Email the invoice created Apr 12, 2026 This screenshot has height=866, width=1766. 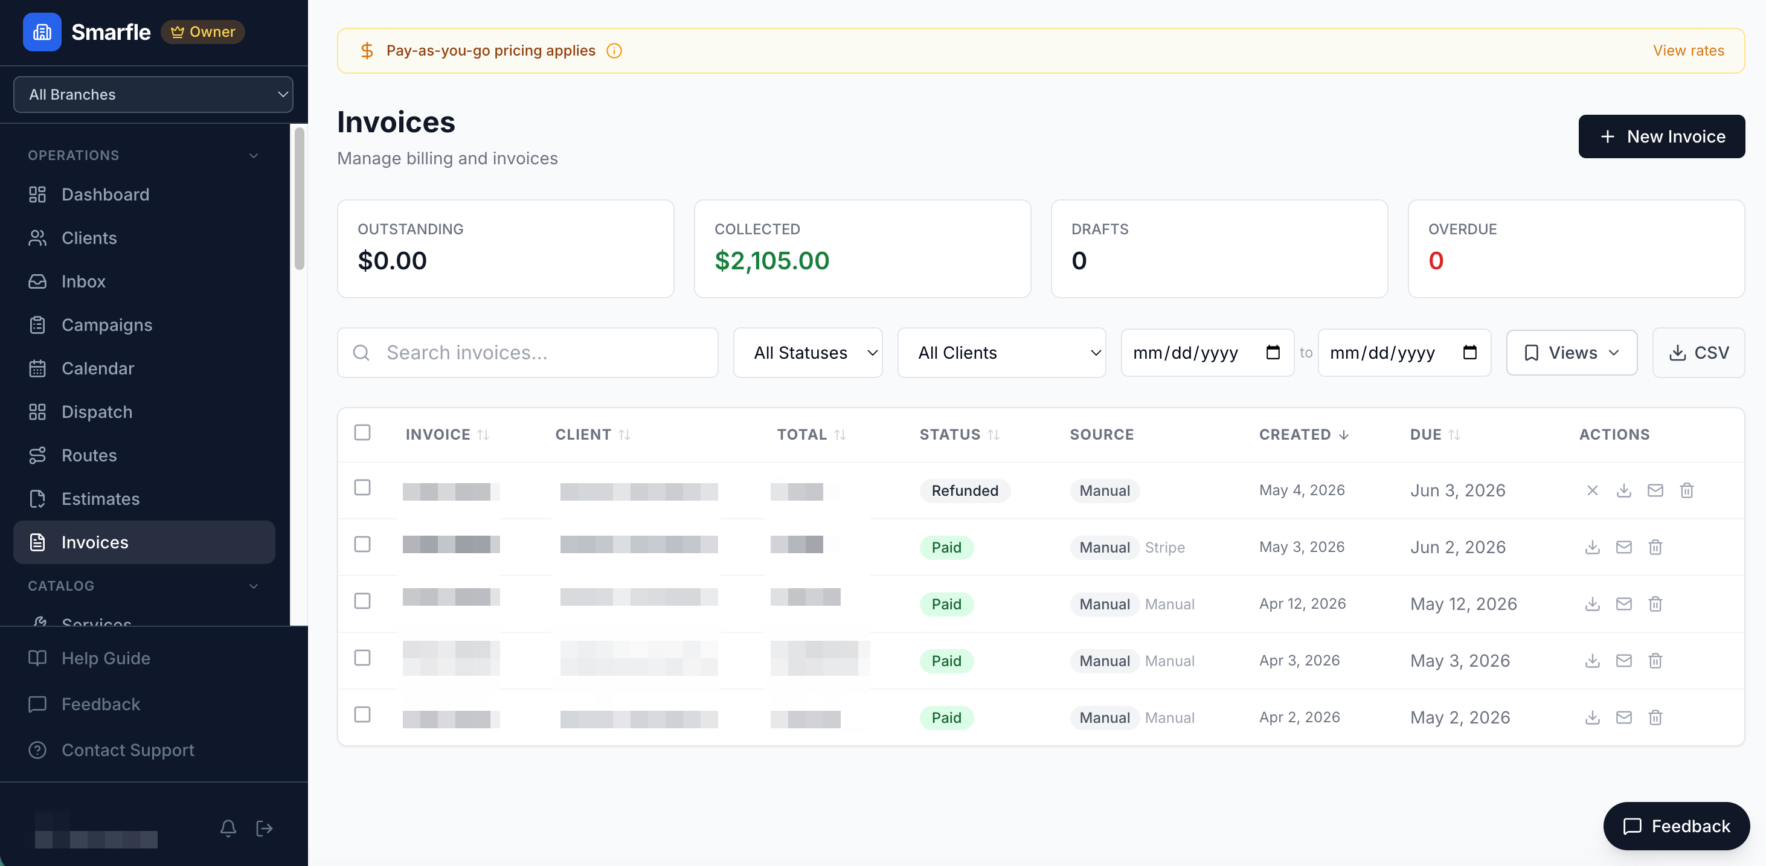click(x=1624, y=604)
